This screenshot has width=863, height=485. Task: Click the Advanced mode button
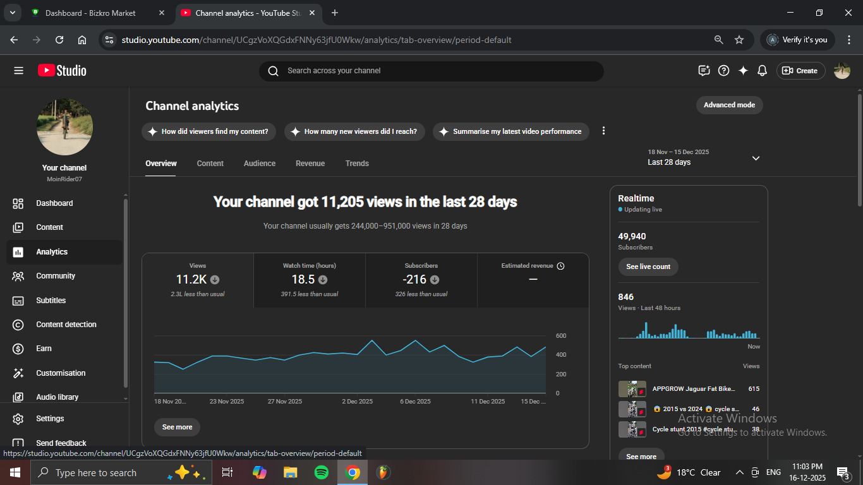[729, 105]
